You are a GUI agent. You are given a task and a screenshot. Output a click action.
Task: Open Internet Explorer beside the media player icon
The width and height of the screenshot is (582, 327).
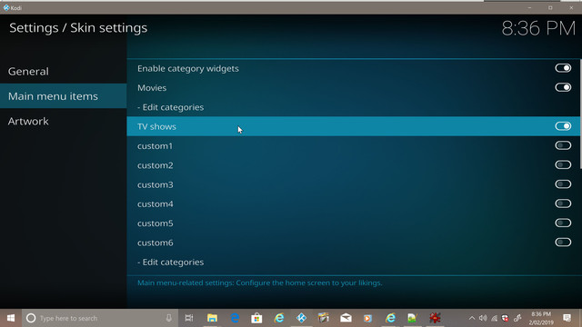click(x=390, y=318)
